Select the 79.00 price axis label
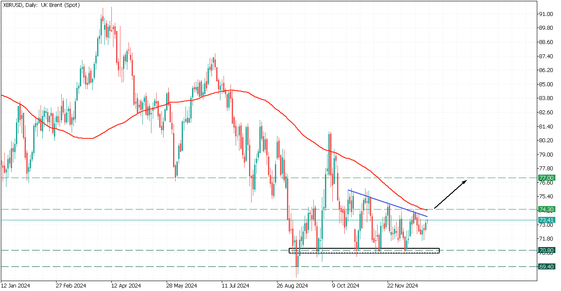This screenshot has width=561, height=291. click(546, 155)
